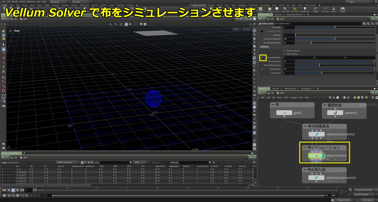
Task: Open the No cam camera dropdown
Action: (x=246, y=29)
